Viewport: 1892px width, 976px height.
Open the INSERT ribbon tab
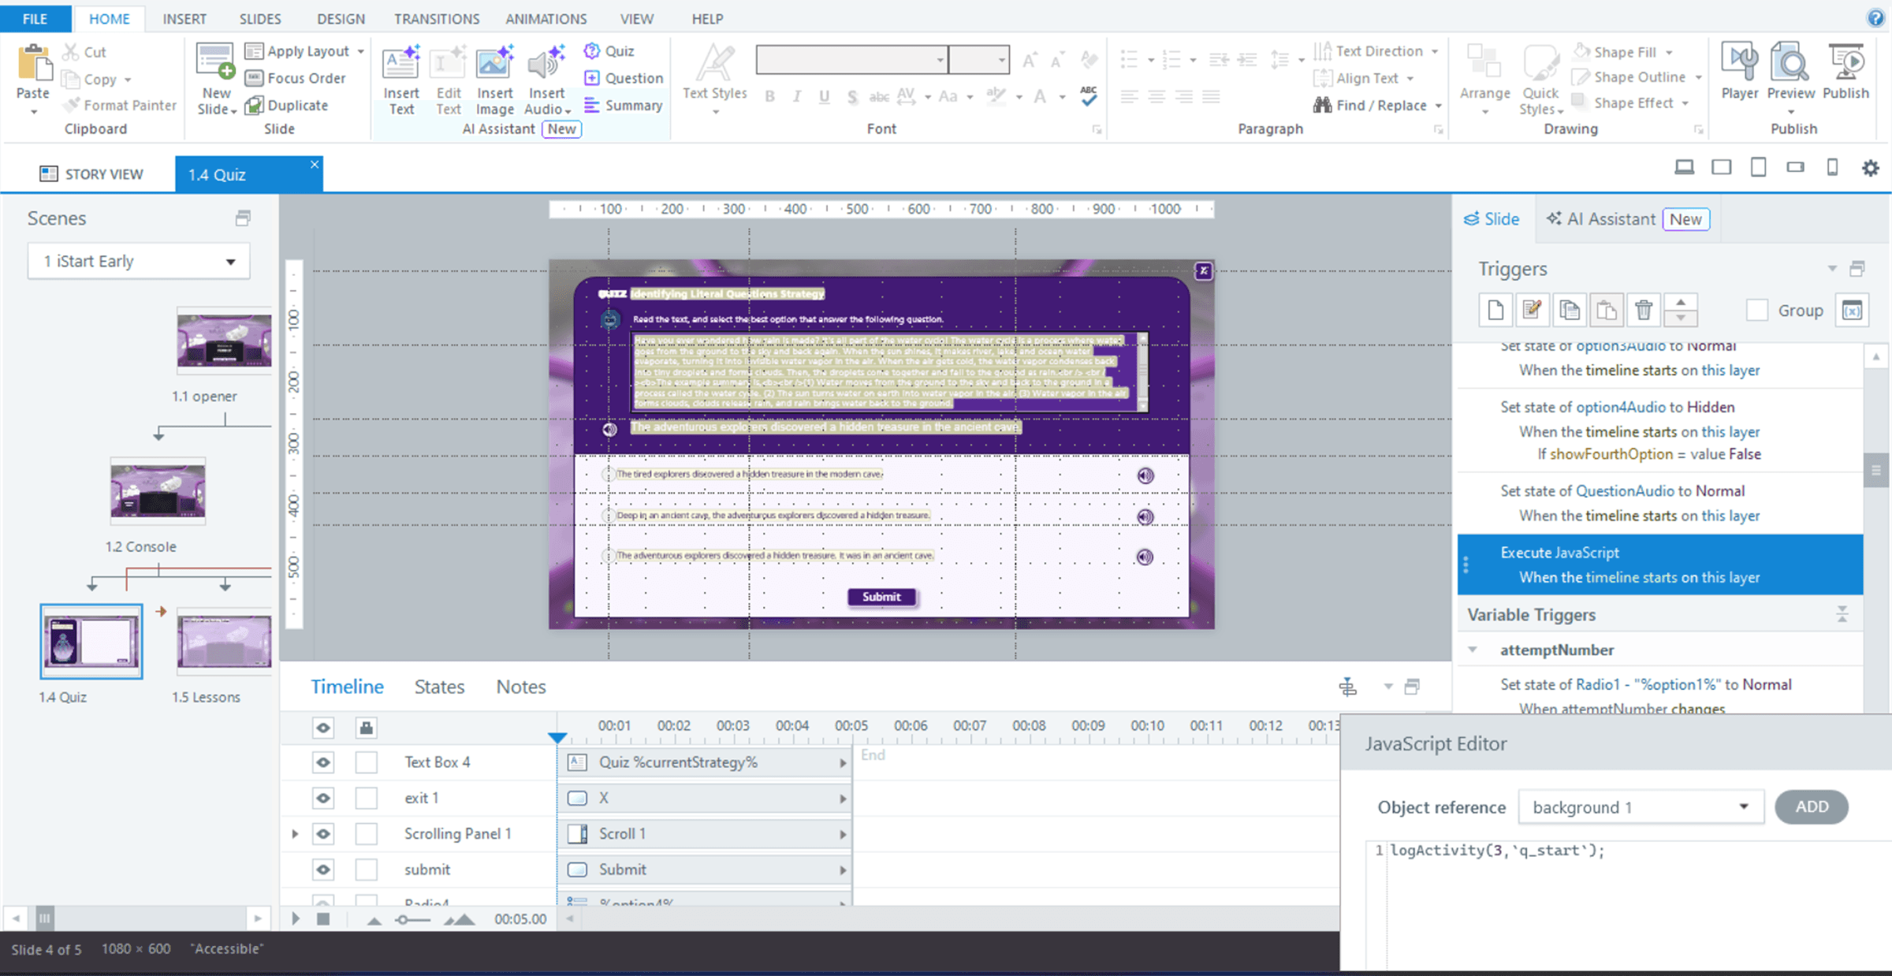(184, 18)
